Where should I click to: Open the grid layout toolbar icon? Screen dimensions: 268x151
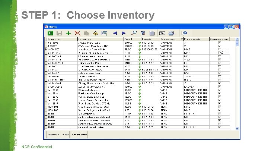point(104,33)
